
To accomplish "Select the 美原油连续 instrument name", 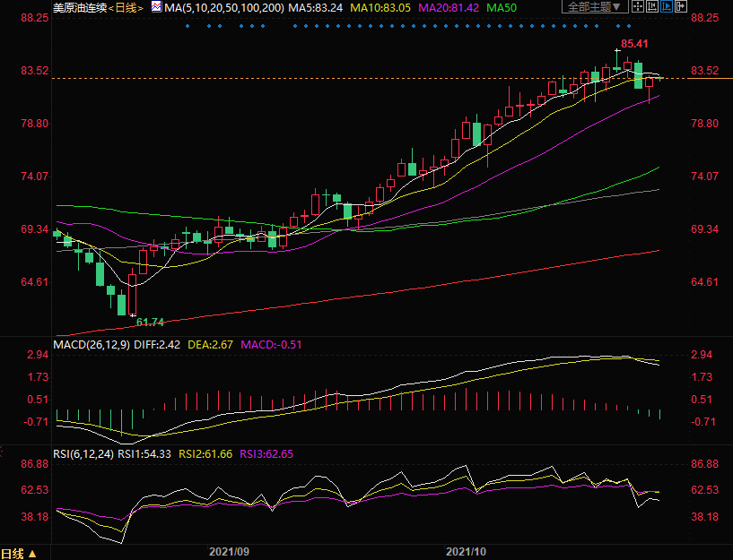I will [79, 7].
